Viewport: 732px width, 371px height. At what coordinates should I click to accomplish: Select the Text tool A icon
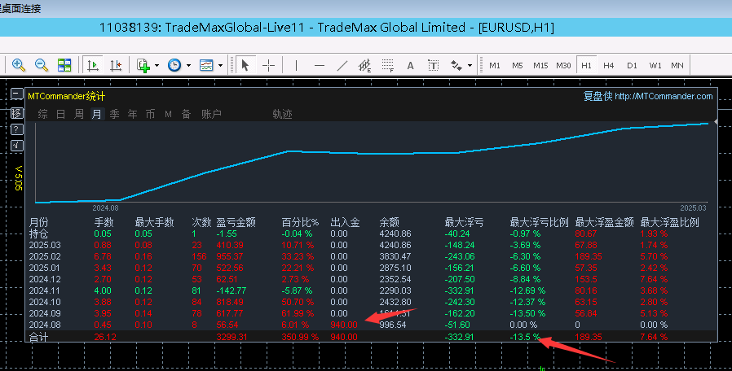[x=410, y=66]
